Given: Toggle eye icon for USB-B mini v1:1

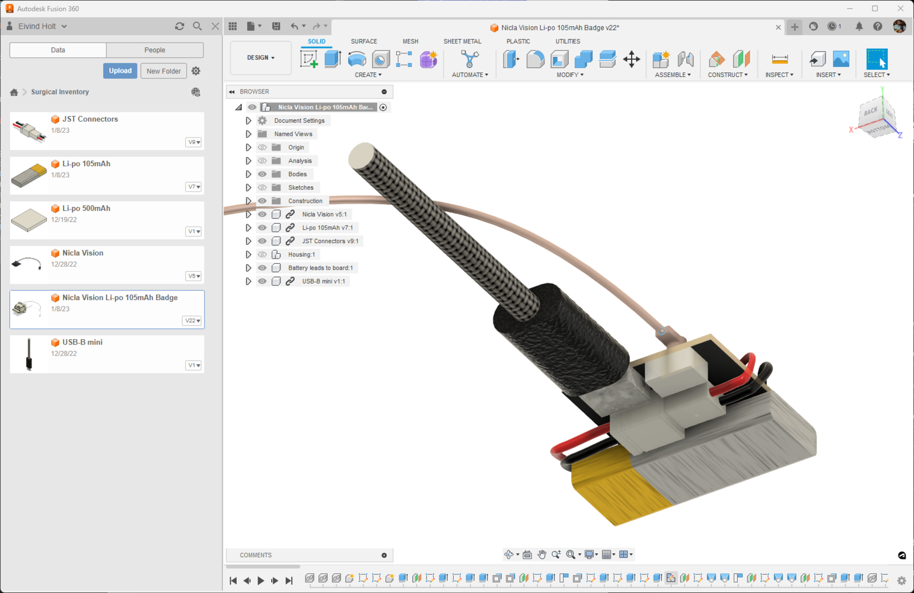Looking at the screenshot, I should 262,281.
